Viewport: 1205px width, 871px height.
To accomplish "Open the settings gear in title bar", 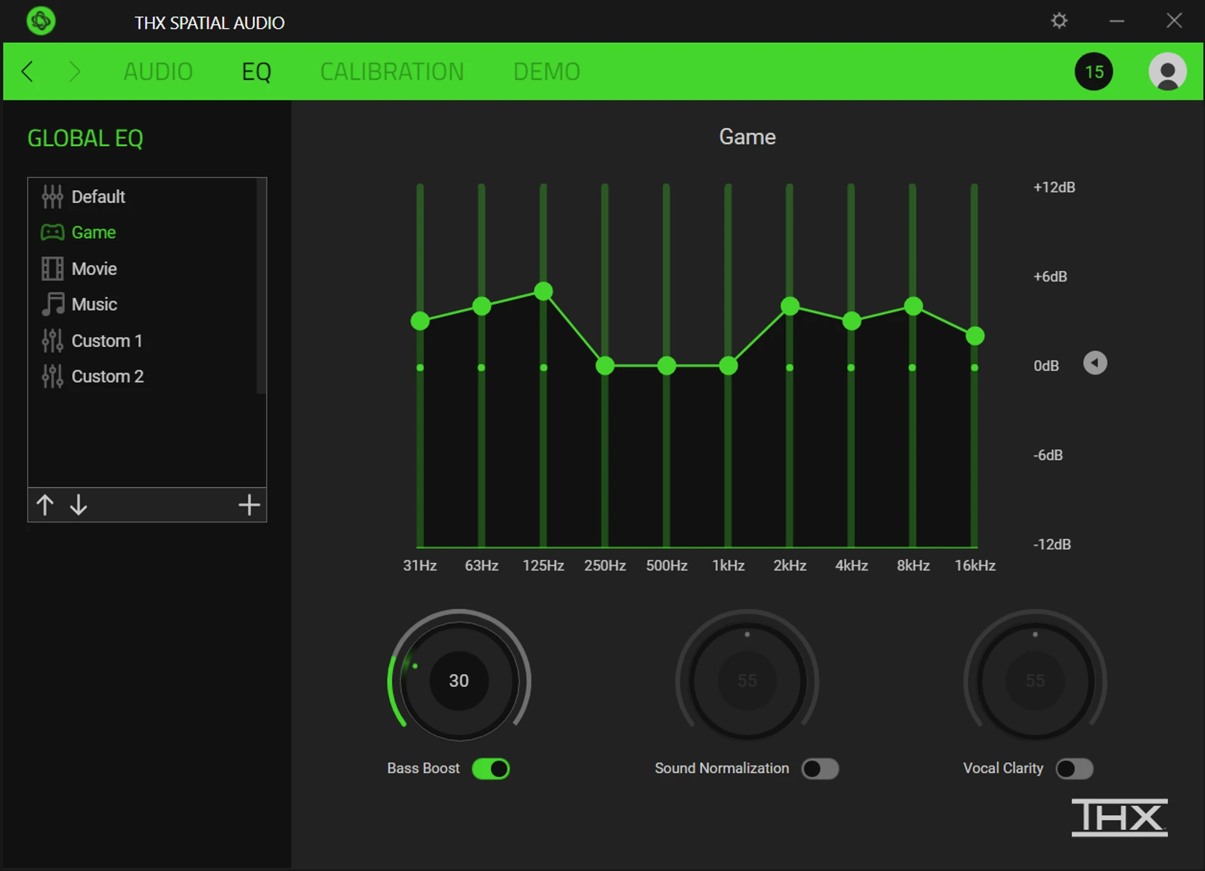I will tap(1059, 21).
